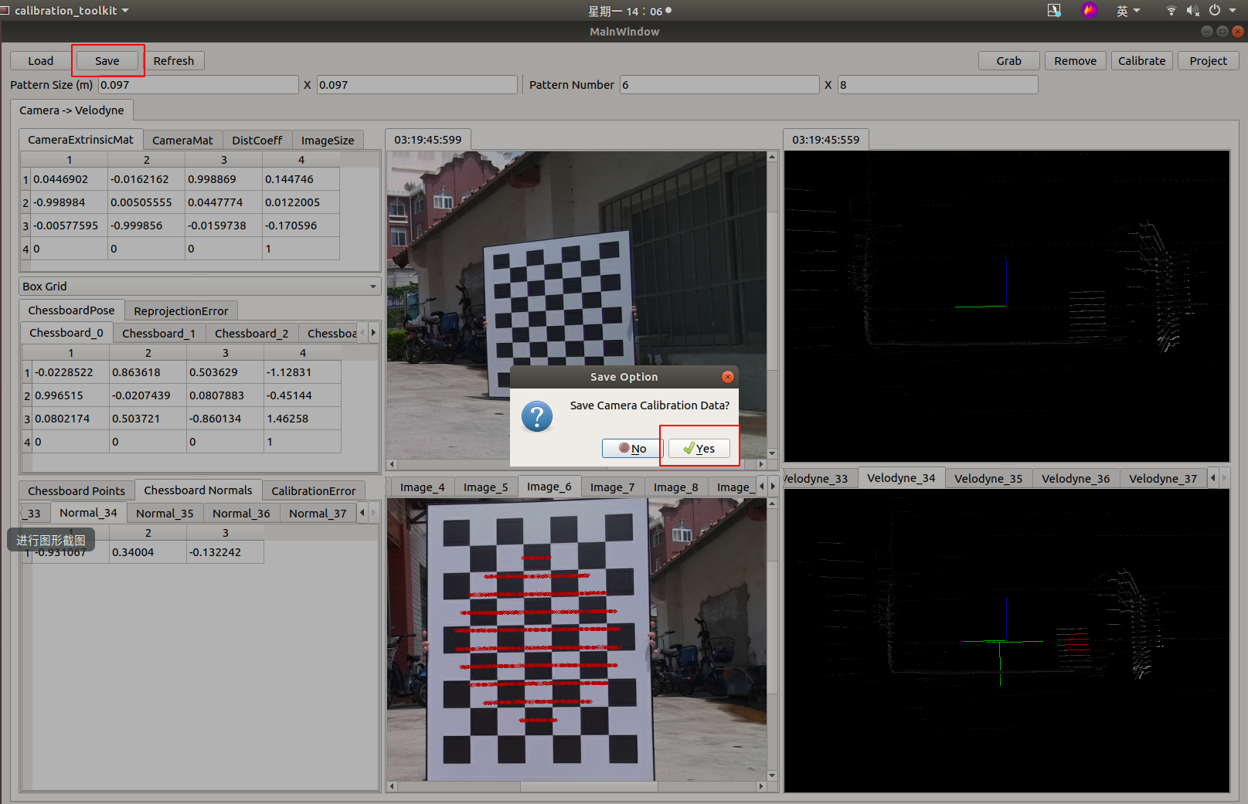Switch to the Image_8 tab
The image size is (1248, 804).
tap(675, 487)
